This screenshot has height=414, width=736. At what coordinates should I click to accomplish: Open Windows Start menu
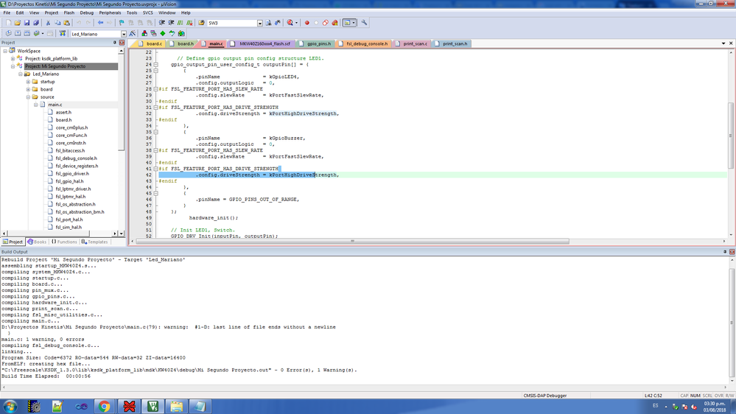coord(10,407)
